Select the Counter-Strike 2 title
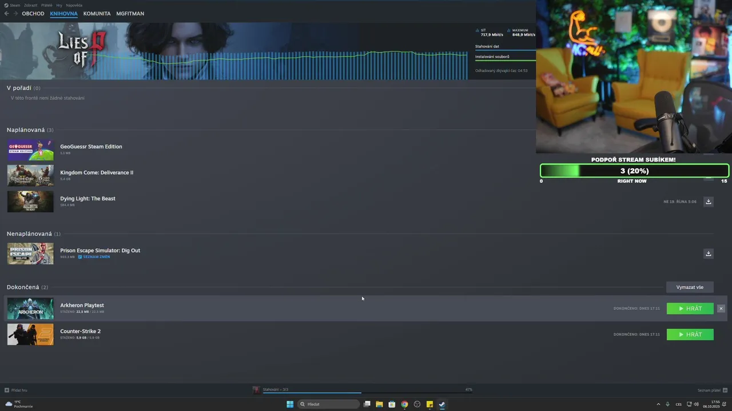This screenshot has width=732, height=411. [80, 331]
